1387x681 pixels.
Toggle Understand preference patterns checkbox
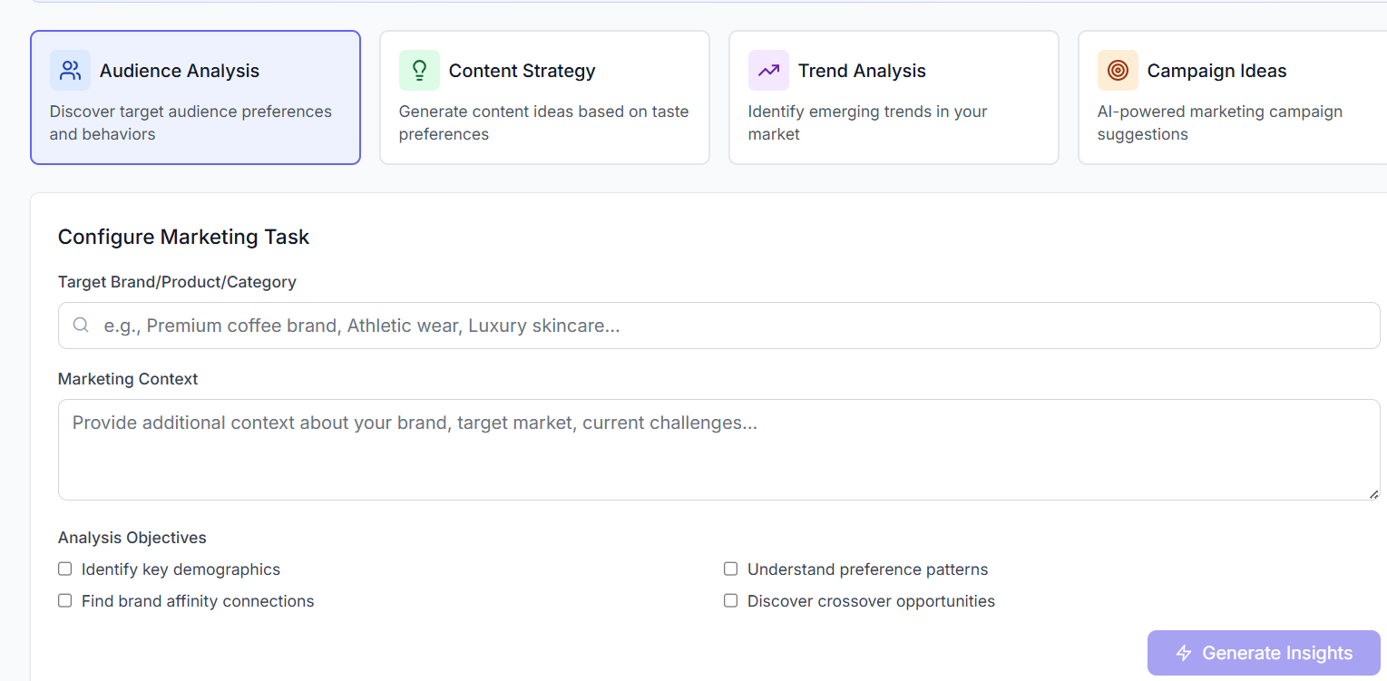730,569
